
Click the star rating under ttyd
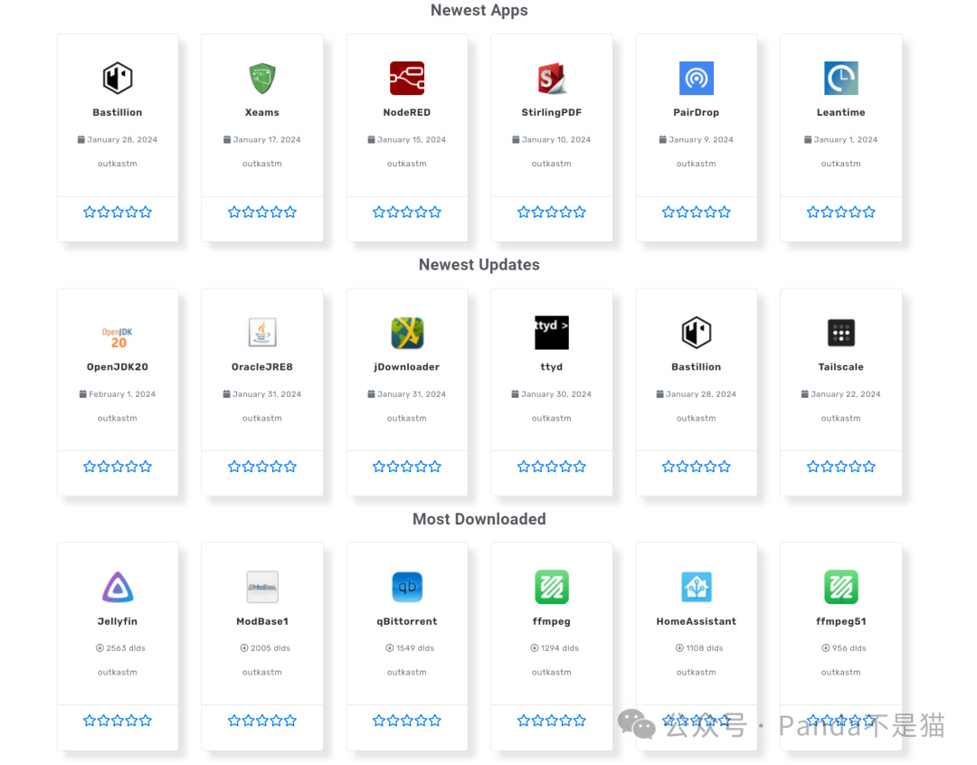(552, 466)
